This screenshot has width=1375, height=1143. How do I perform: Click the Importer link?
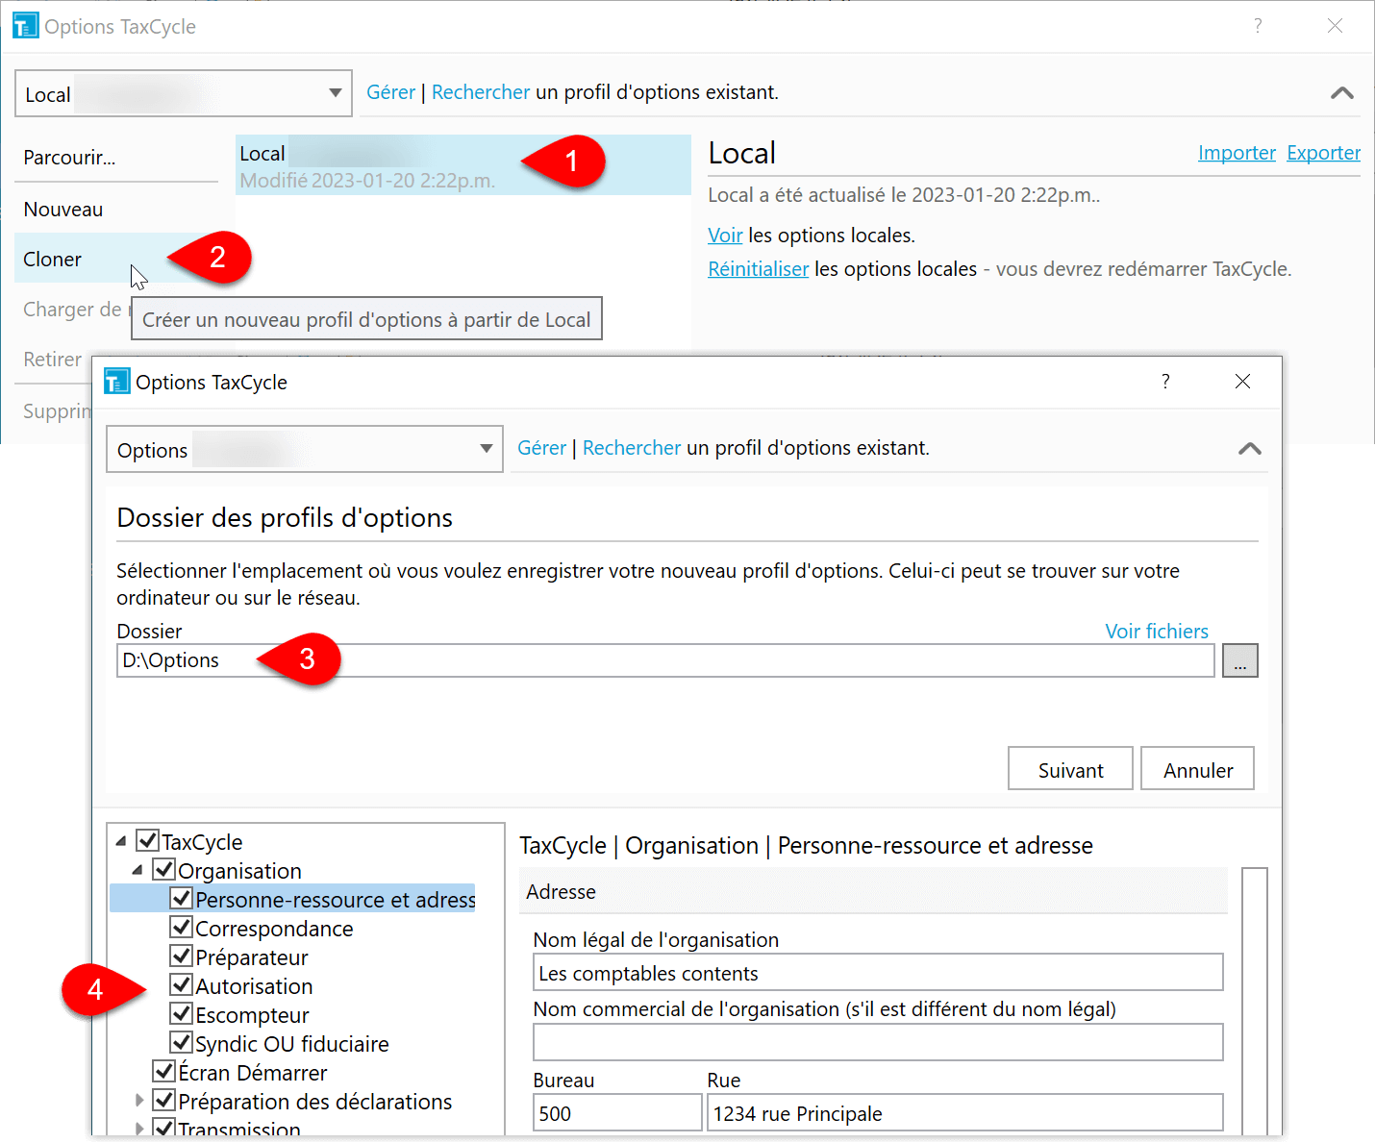pos(1237,153)
